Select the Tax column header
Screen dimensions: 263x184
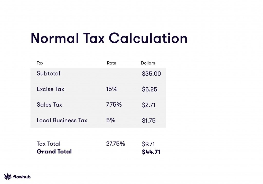point(40,63)
